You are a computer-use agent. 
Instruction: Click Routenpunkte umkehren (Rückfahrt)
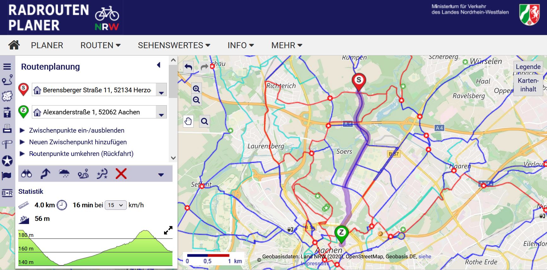[x=81, y=154]
